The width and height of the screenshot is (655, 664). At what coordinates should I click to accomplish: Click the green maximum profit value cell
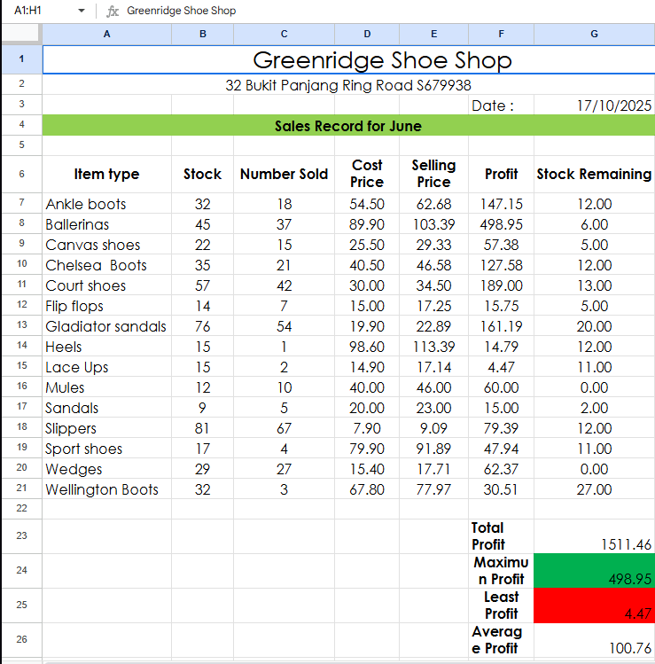pyautogui.click(x=594, y=570)
